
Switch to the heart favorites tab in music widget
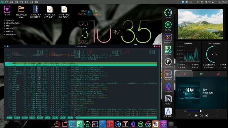pyautogui.click(x=184, y=74)
